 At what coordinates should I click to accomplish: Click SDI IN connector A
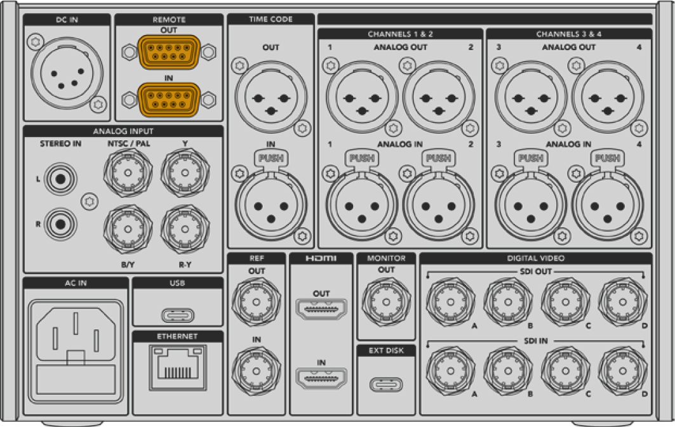pyautogui.click(x=451, y=371)
